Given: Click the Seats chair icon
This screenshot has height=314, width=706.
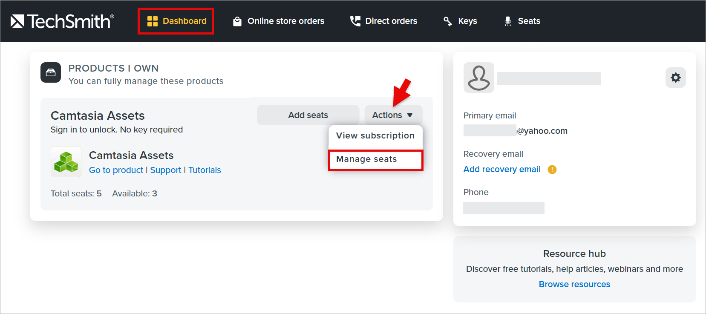Looking at the screenshot, I should coord(508,21).
